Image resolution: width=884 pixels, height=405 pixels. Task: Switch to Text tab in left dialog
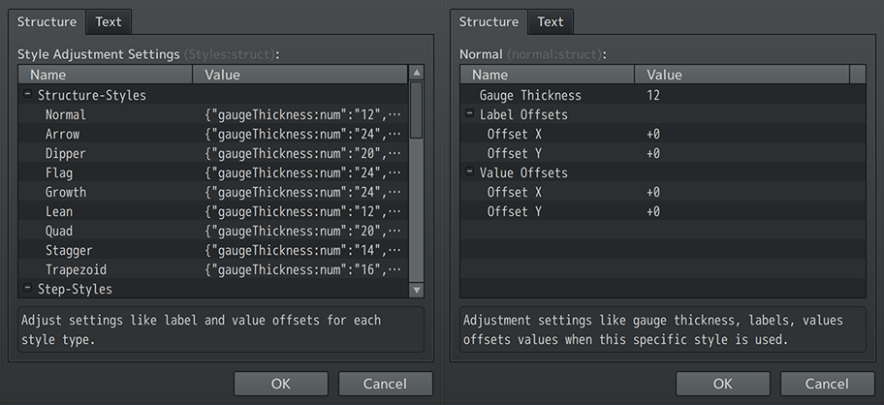109,22
